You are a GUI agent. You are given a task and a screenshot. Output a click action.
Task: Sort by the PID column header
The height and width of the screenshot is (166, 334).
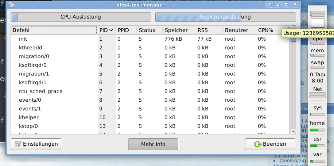coord(106,30)
